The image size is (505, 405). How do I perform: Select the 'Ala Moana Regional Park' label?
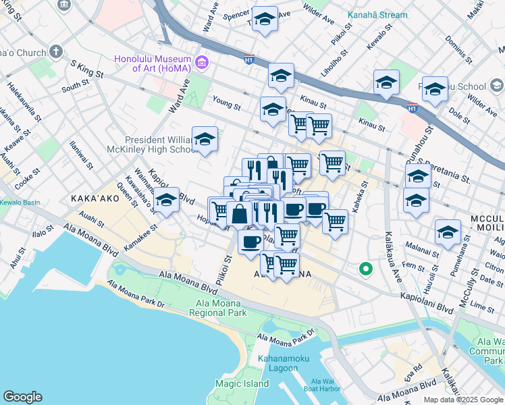218,308
